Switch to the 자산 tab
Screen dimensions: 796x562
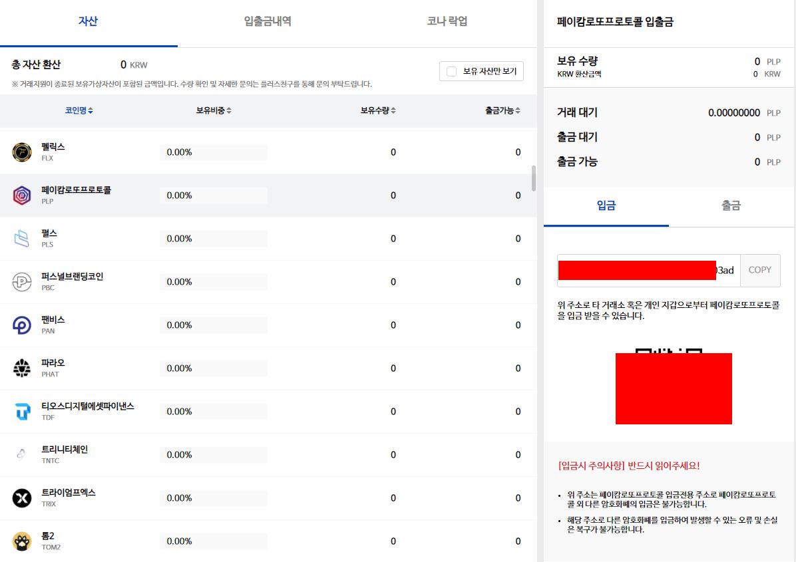click(89, 22)
